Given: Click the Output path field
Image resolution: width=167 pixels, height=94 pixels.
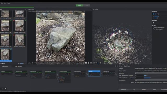Looking at the screenshot, I should 151,83.
